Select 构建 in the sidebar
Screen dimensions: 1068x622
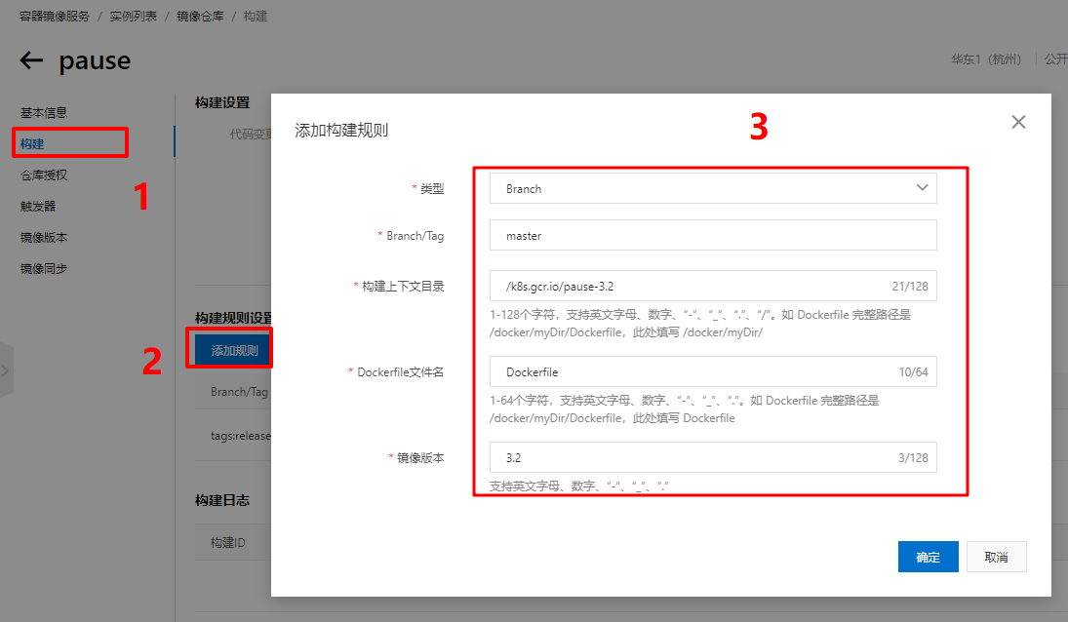click(x=33, y=144)
